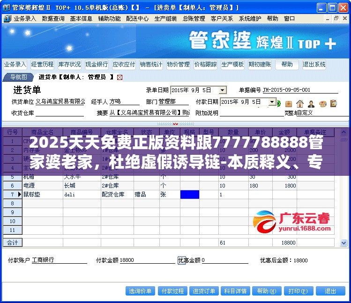Click the 经手人 field showing 方鸣
Screen dimensions: 351x303
(x=124, y=102)
